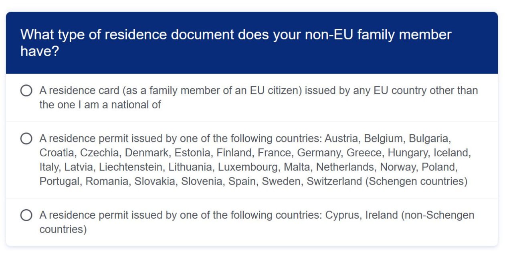Click the text 'the one I am a national of'
Screen dimensions: 513x256
[x=100, y=105]
